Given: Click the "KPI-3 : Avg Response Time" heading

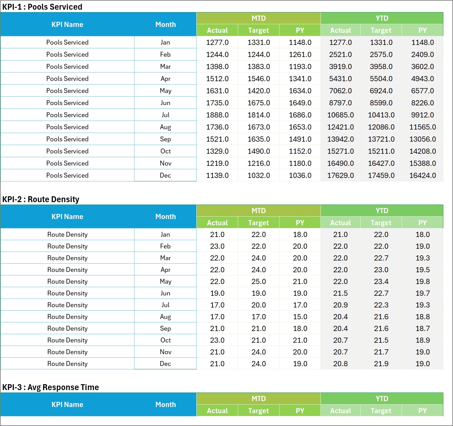Looking at the screenshot, I should [x=50, y=387].
